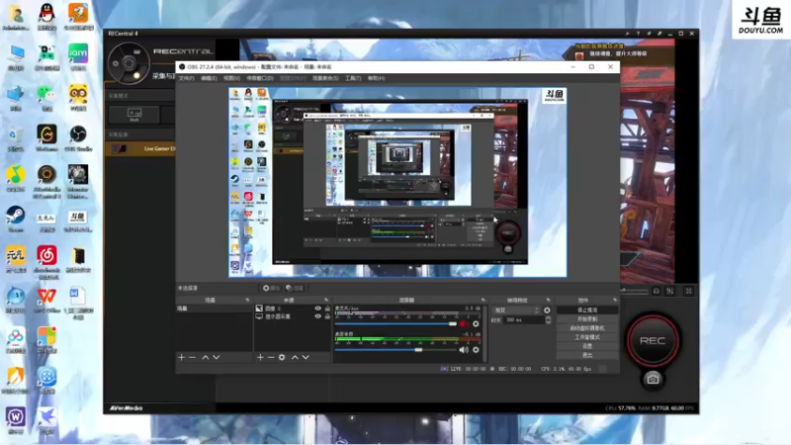Mute the desktop audio speaker icon
The width and height of the screenshot is (791, 445).
click(x=464, y=350)
